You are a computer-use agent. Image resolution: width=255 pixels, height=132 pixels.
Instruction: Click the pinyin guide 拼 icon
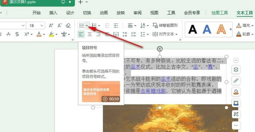click(x=64, y=34)
